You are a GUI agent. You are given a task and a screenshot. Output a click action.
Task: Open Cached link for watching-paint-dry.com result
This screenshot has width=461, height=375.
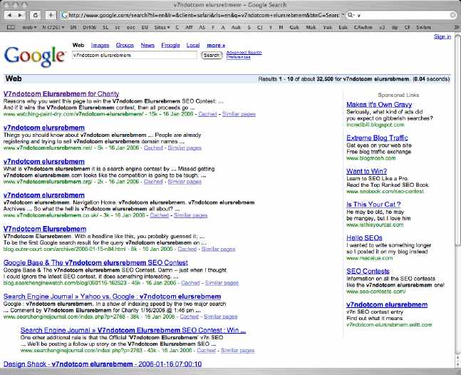[x=207, y=114]
